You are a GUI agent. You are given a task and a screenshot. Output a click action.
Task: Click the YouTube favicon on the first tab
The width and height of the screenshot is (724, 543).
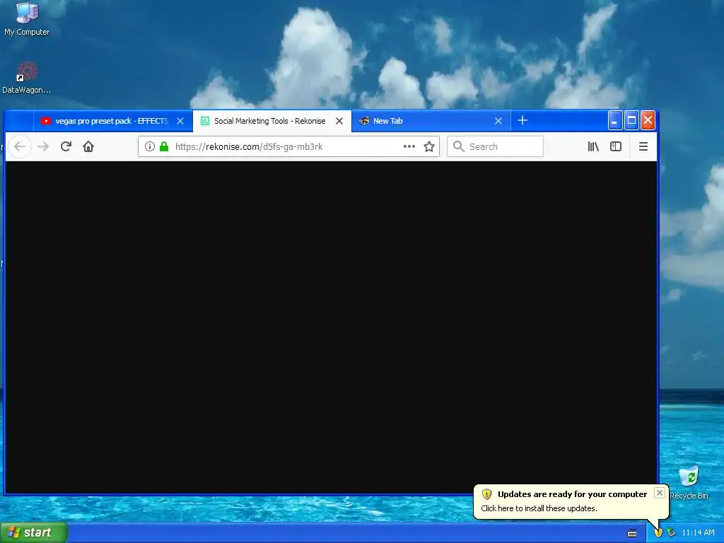(45, 121)
